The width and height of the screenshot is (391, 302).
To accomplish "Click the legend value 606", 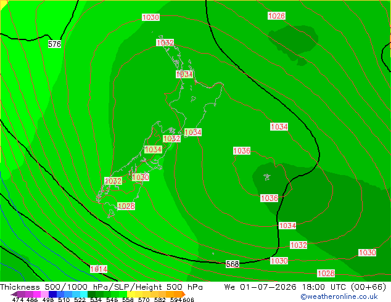I will pyautogui.click(x=188, y=300).
